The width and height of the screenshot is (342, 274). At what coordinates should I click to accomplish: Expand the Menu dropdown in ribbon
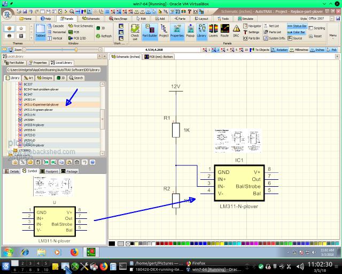[333, 36]
